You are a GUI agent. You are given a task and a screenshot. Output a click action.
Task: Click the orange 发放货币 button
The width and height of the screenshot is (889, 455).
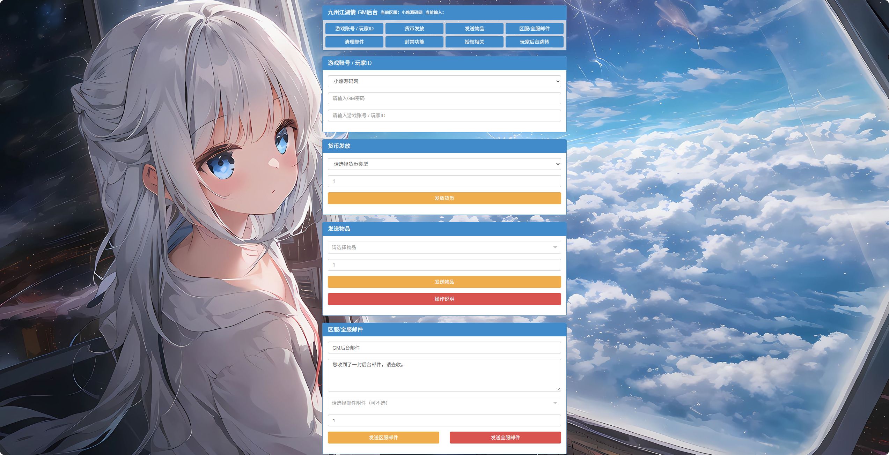point(444,198)
